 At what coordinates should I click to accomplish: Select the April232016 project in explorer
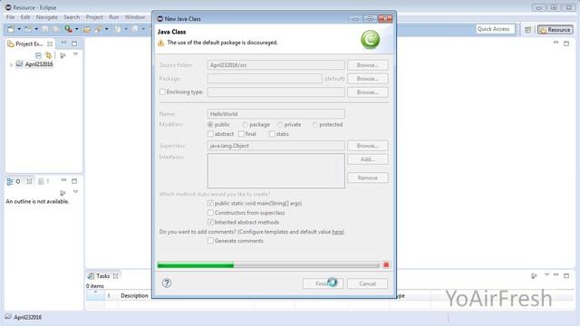coord(34,64)
